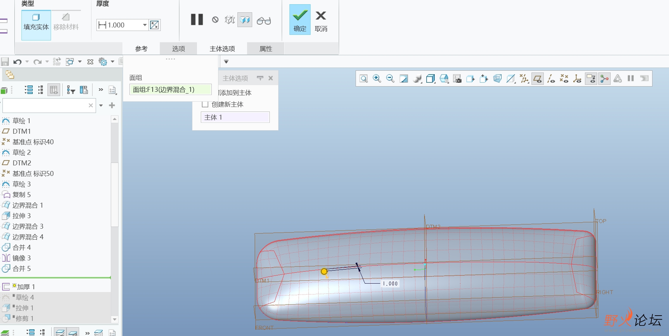Open the 选项 tab
This screenshot has height=336, width=669.
click(178, 49)
